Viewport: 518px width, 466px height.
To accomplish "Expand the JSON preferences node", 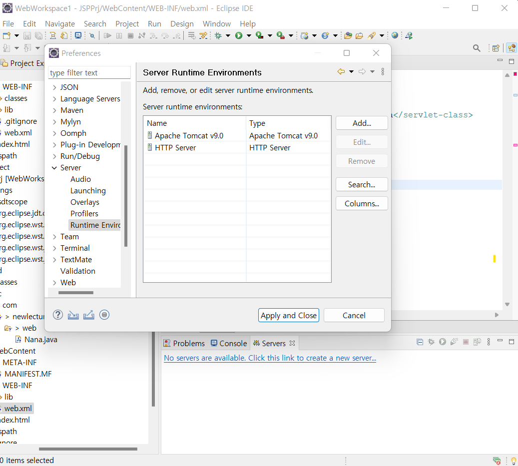I will [54, 87].
